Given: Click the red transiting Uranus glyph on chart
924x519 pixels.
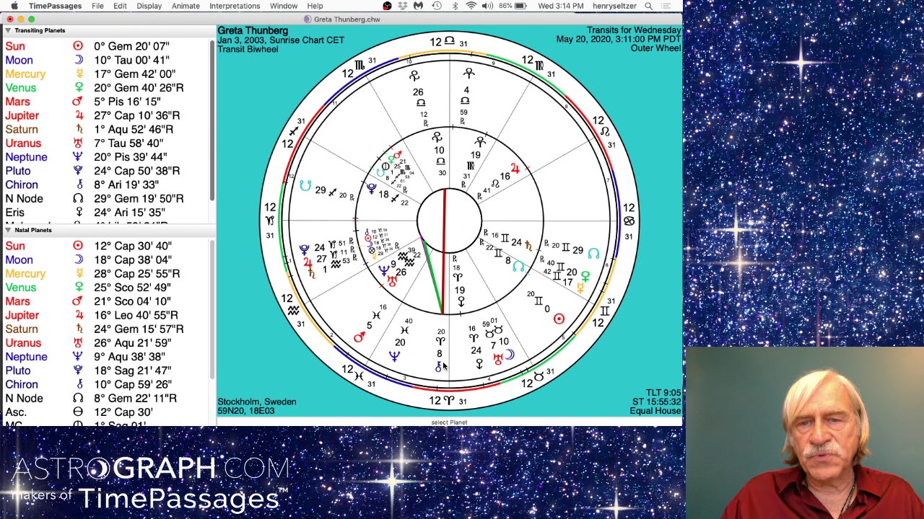Looking at the screenshot, I should [497, 358].
